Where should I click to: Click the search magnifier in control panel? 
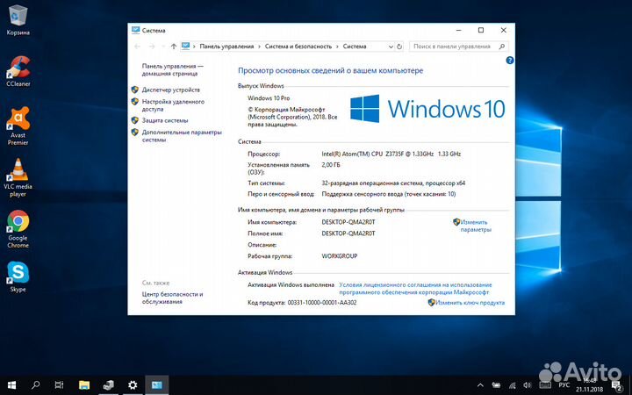coord(502,47)
